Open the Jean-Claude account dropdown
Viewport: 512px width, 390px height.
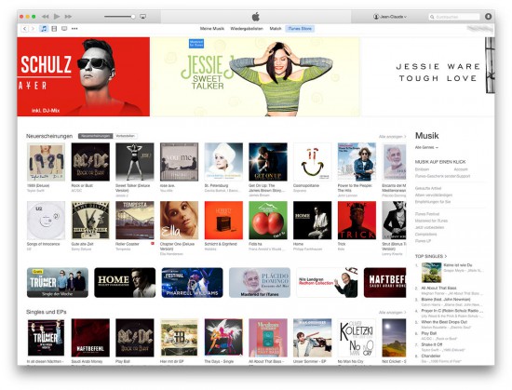(x=390, y=17)
